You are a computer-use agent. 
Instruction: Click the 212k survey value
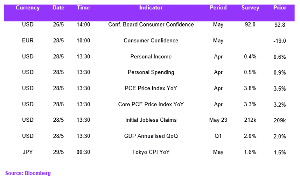tap(250, 120)
